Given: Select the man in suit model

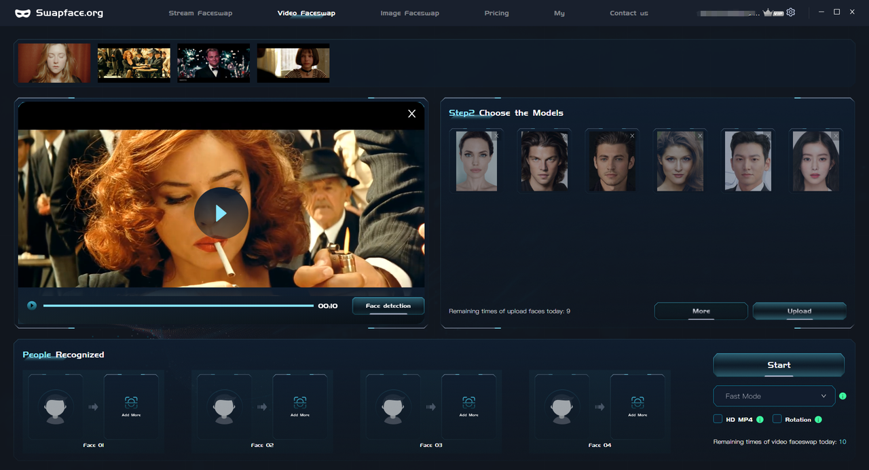Looking at the screenshot, I should click(x=748, y=161).
